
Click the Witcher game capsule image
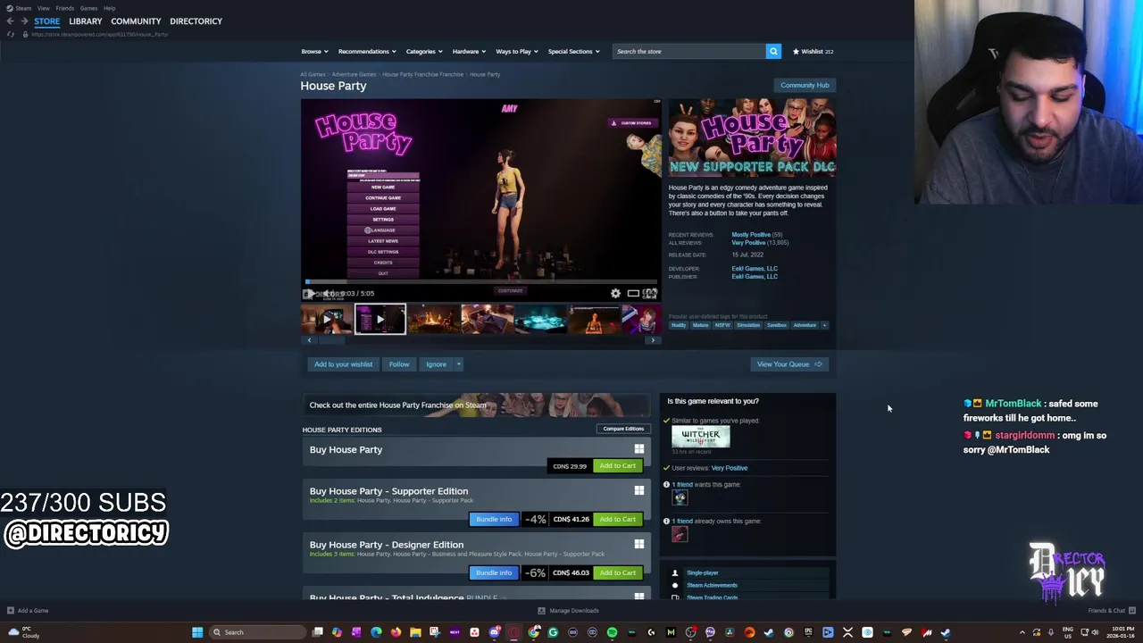pos(700,437)
